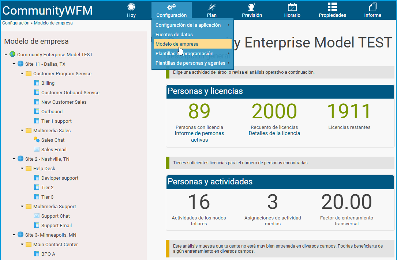397x260 pixels.
Task: Click the Tier 1 support activity icon
Action: (37, 121)
